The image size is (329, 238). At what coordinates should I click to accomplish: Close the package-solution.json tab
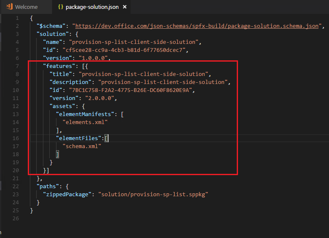125,7
